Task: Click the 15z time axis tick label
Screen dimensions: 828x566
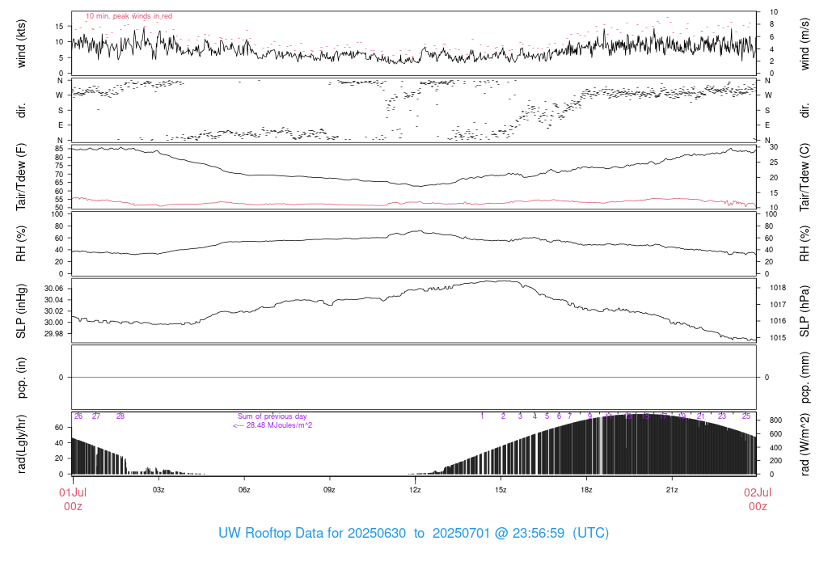Action: tap(501, 490)
